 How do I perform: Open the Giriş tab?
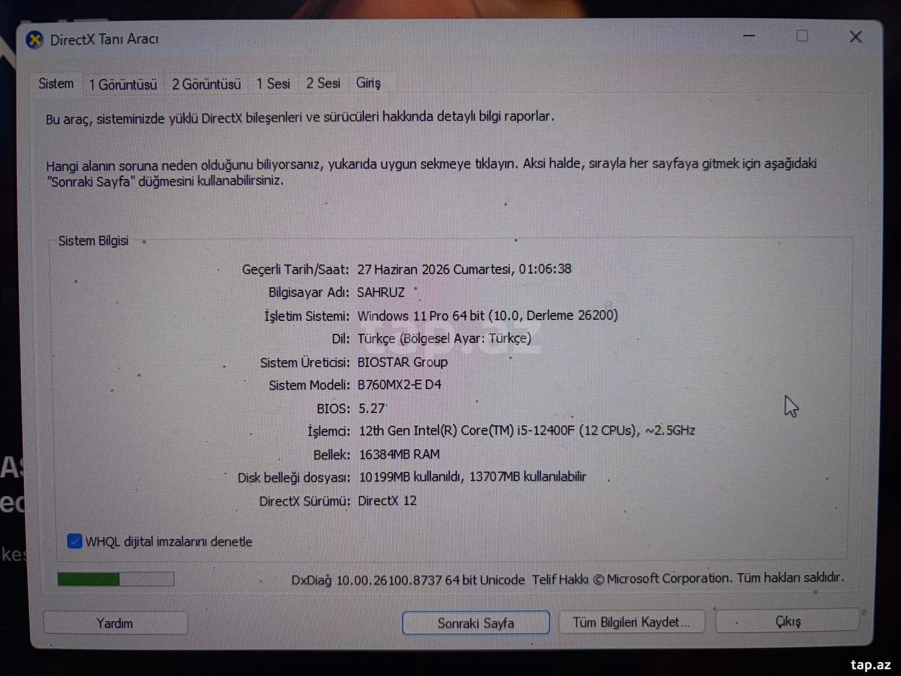coord(368,83)
